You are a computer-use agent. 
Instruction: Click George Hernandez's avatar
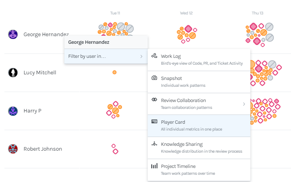13,34
